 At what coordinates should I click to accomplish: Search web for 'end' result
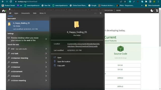coord(19,49)
